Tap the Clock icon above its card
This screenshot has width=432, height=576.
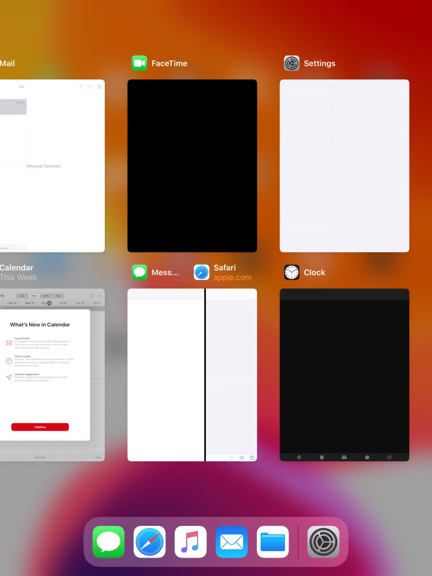[292, 272]
